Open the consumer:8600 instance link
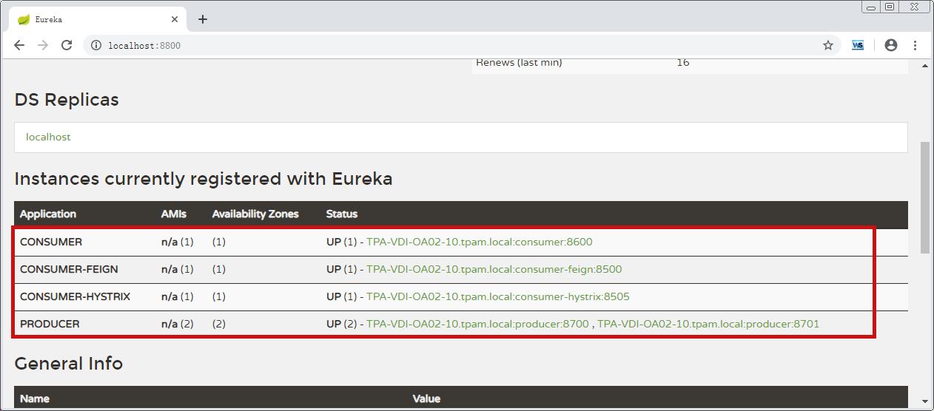 tap(480, 242)
